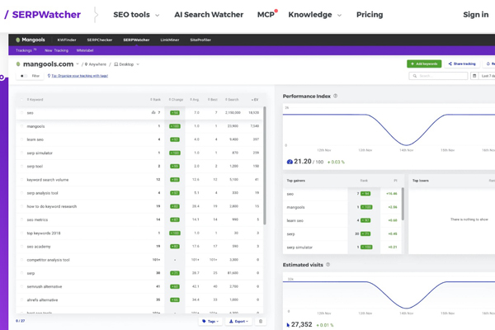495x330 pixels.
Task: Open the organize tracking with tags tip
Action: click(x=79, y=76)
